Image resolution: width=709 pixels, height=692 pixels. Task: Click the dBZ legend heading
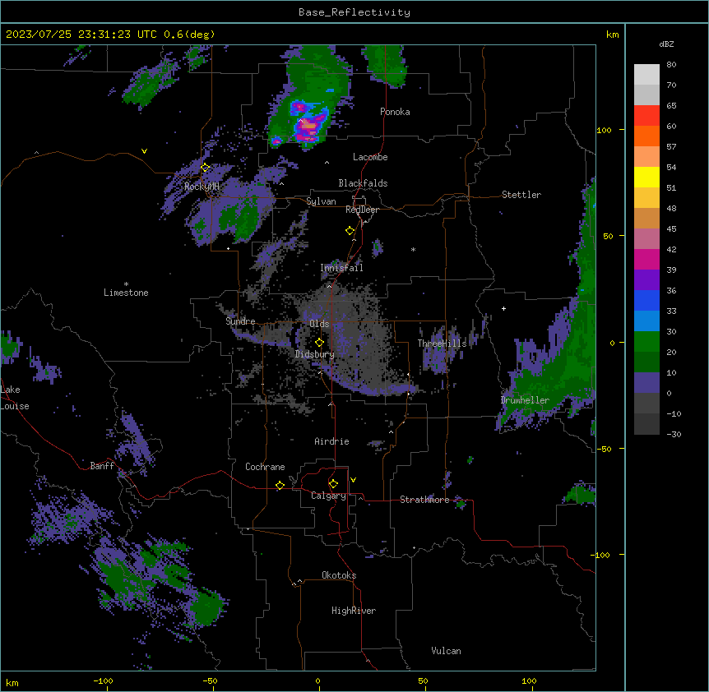666,44
